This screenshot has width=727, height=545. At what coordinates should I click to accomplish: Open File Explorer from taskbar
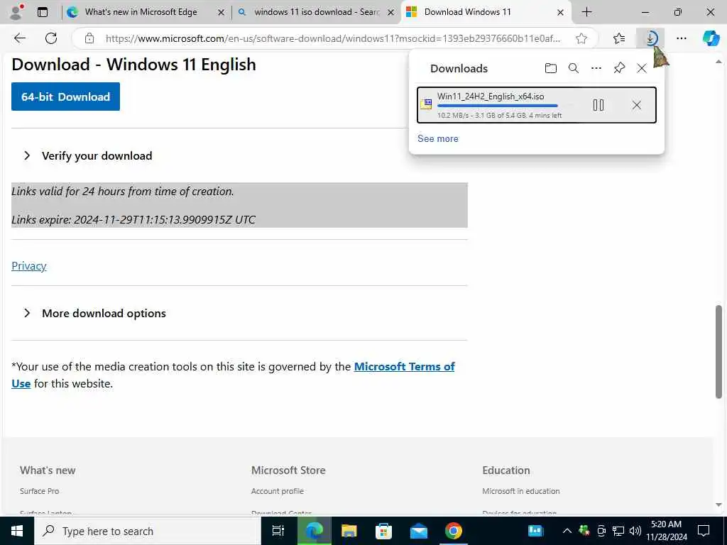coord(349,531)
